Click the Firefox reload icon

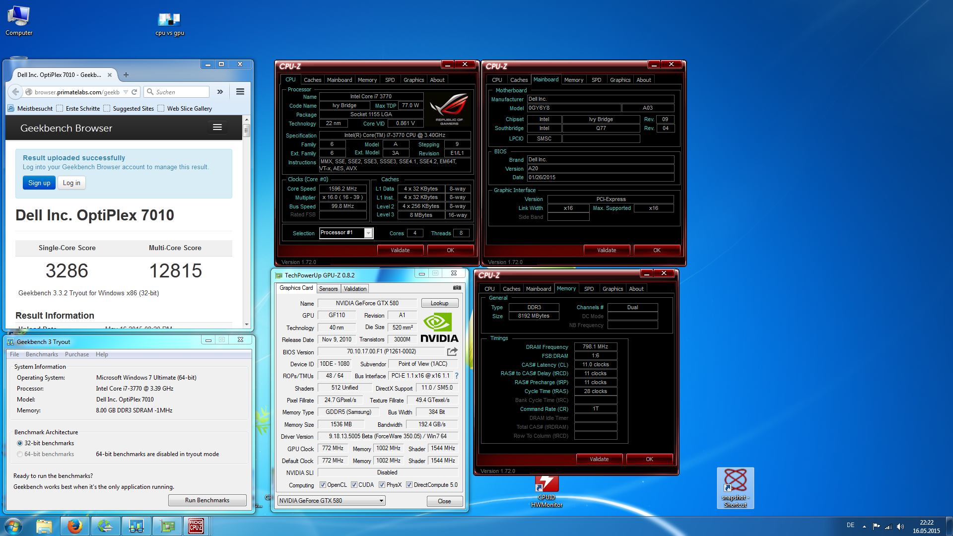coord(134,92)
